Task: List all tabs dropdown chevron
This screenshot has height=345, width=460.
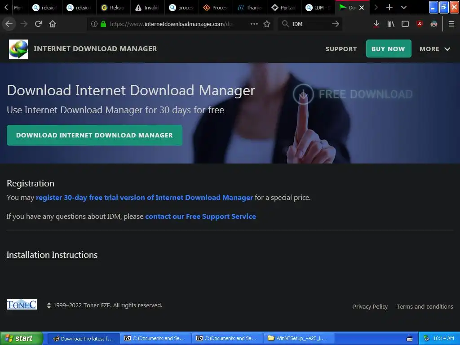Action: (x=404, y=7)
